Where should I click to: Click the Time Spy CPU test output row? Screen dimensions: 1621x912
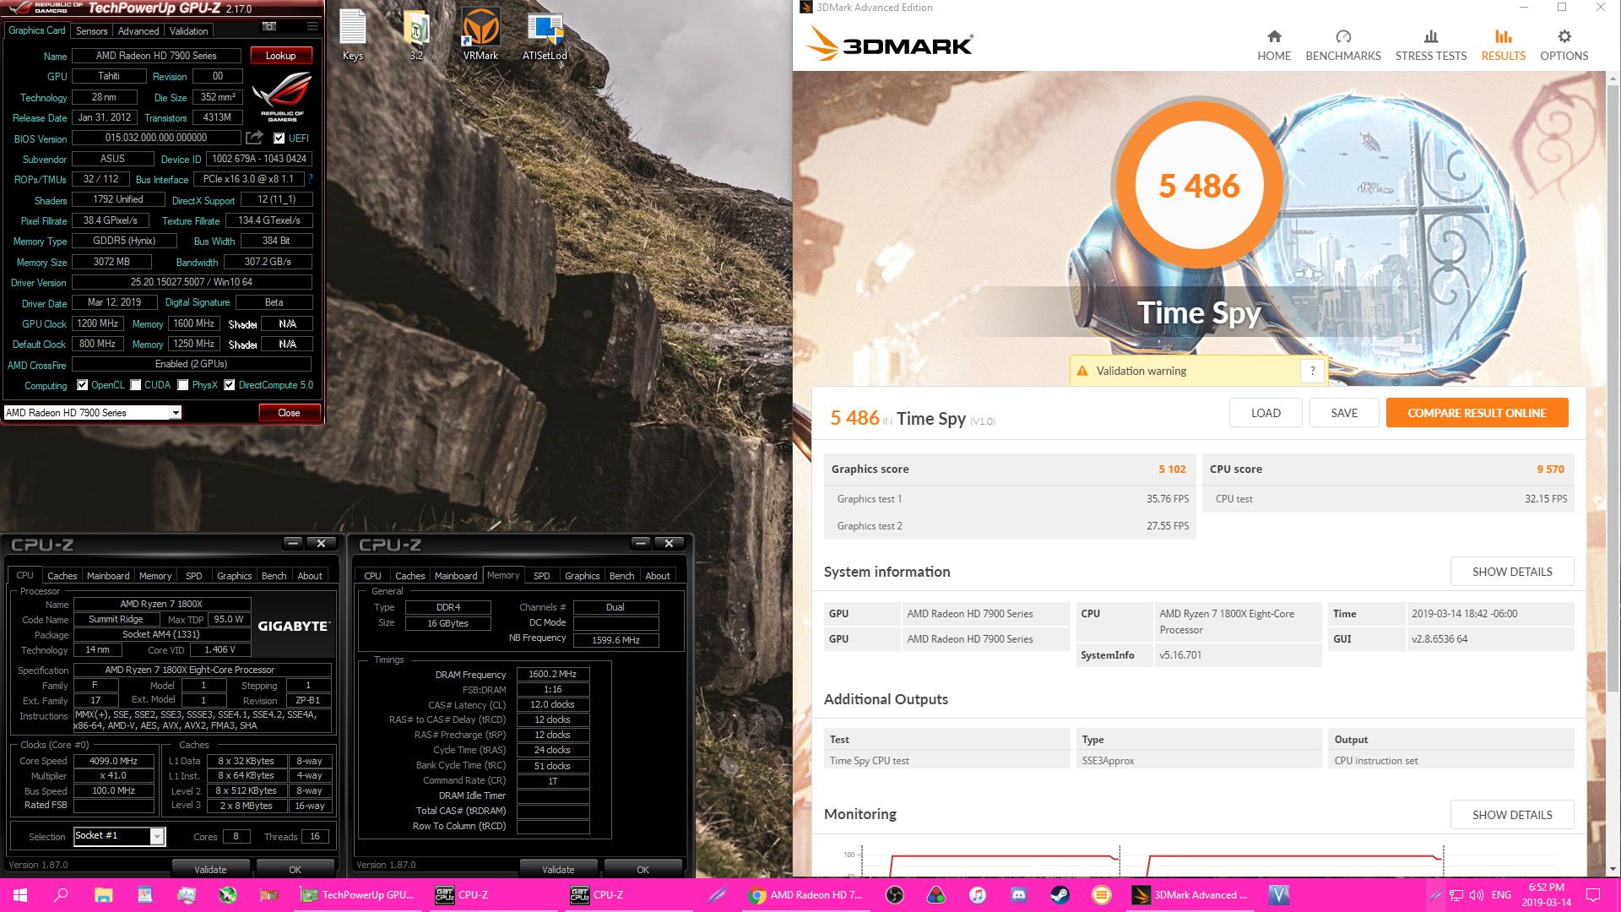1199,761
